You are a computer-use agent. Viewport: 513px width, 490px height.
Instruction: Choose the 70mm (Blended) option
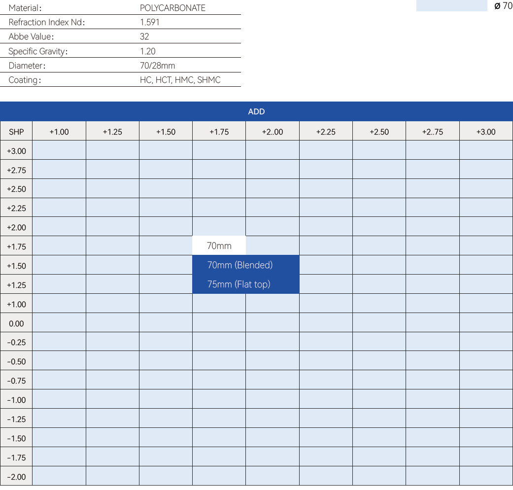click(x=240, y=265)
